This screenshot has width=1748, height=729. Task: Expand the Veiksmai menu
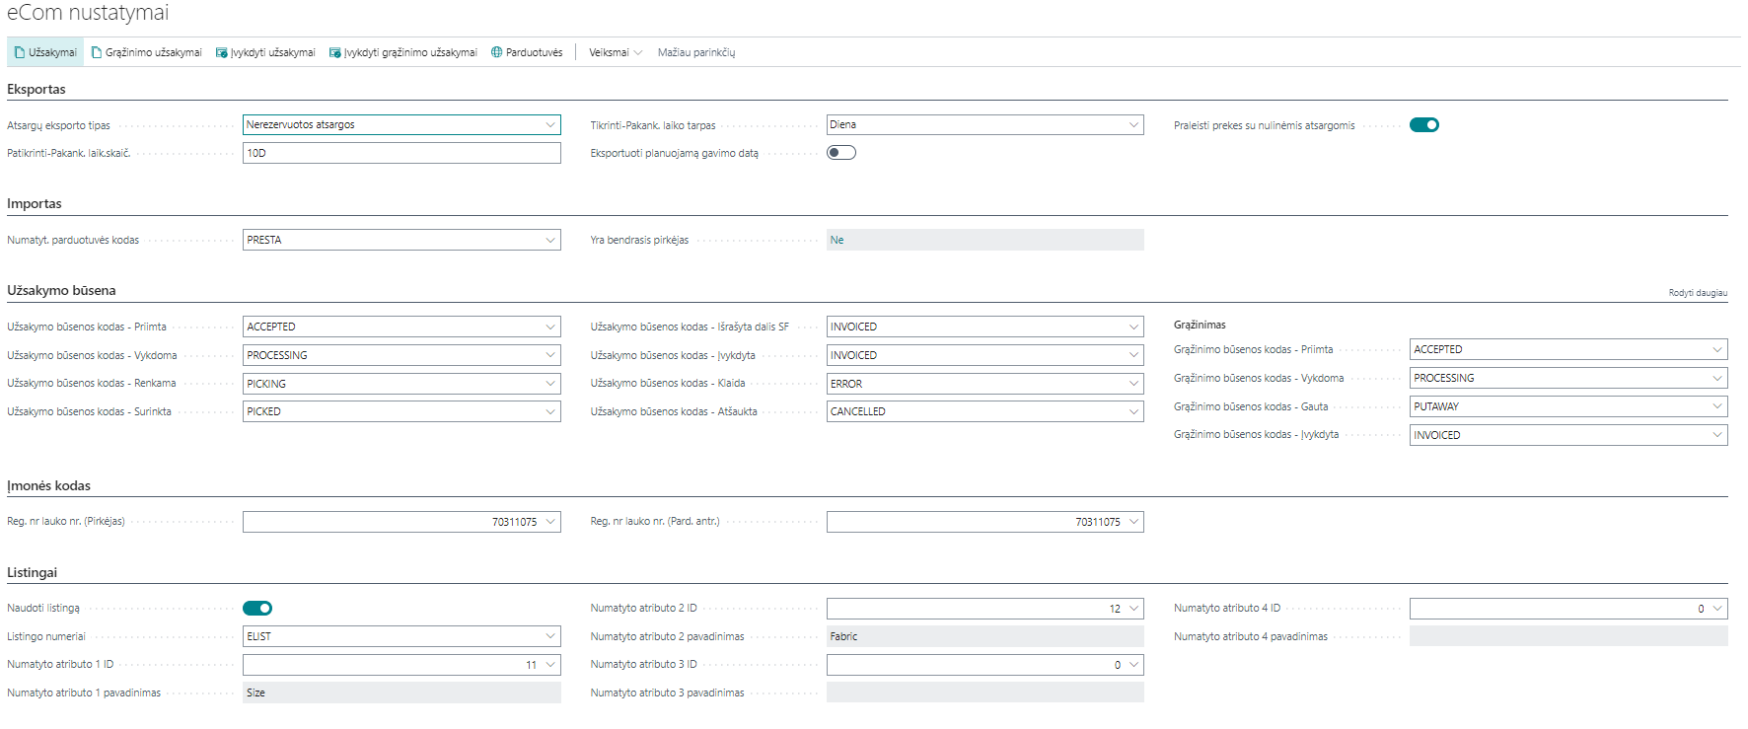click(616, 52)
